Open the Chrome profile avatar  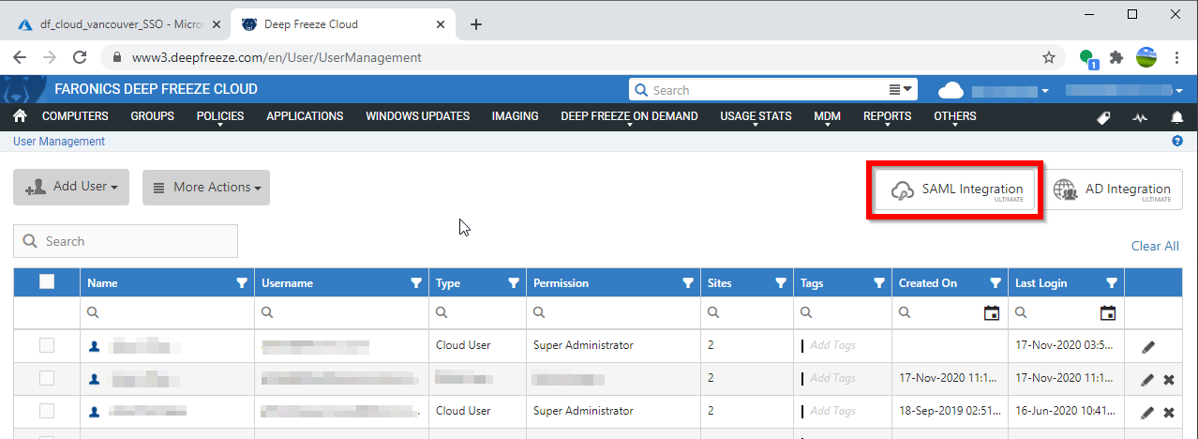pos(1146,57)
